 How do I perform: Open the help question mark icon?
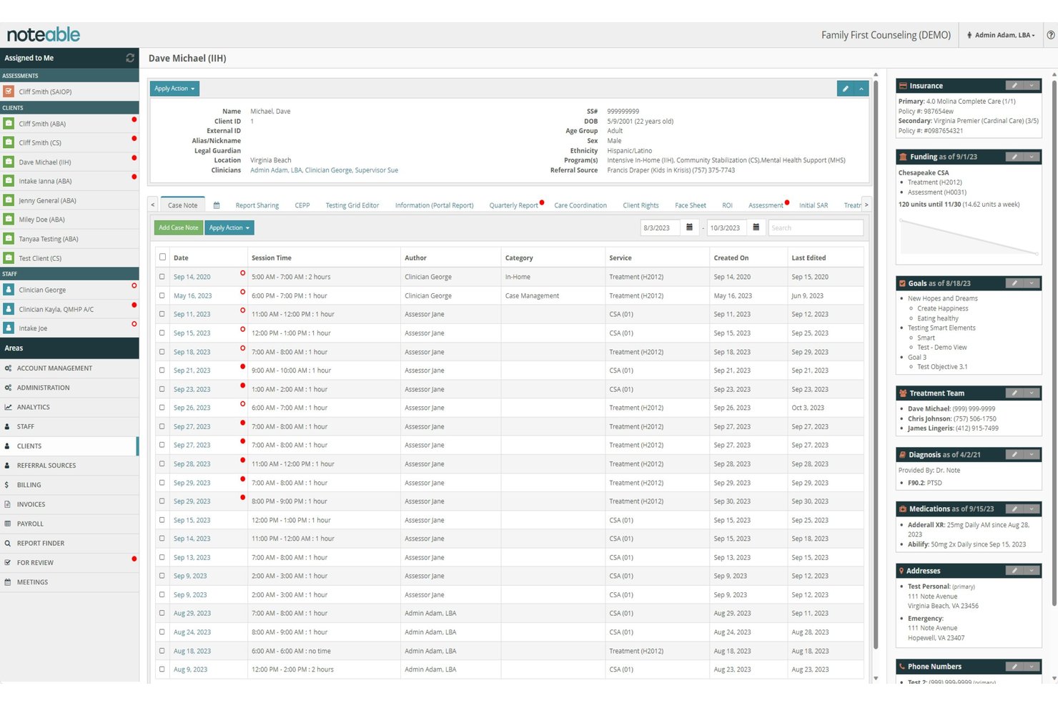point(1050,35)
